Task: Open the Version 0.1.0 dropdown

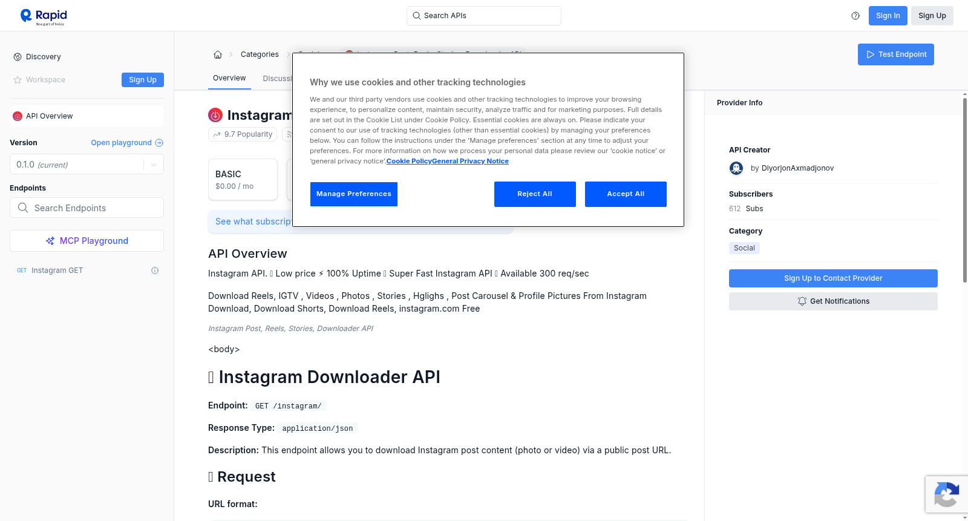Action: click(87, 165)
